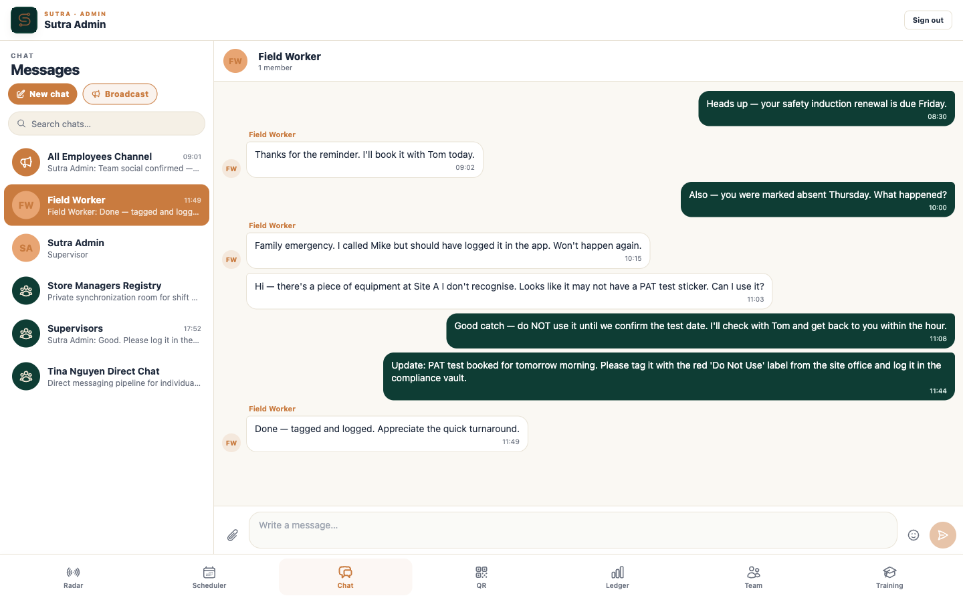The width and height of the screenshot is (963, 602).
Task: Focus the Search chats field
Action: pyautogui.click(x=106, y=124)
